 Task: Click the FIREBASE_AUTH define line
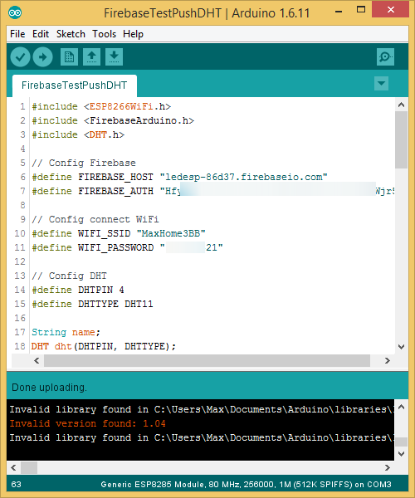[x=212, y=191]
